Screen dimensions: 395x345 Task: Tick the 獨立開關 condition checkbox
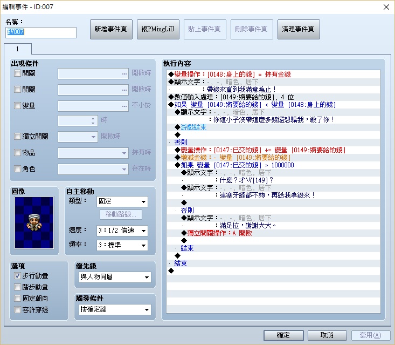point(17,137)
